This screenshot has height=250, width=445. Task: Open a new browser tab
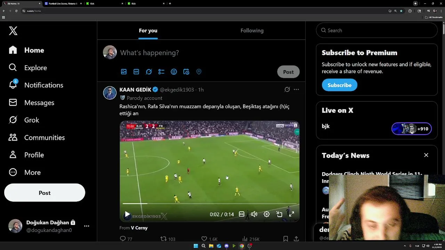coord(170,3)
